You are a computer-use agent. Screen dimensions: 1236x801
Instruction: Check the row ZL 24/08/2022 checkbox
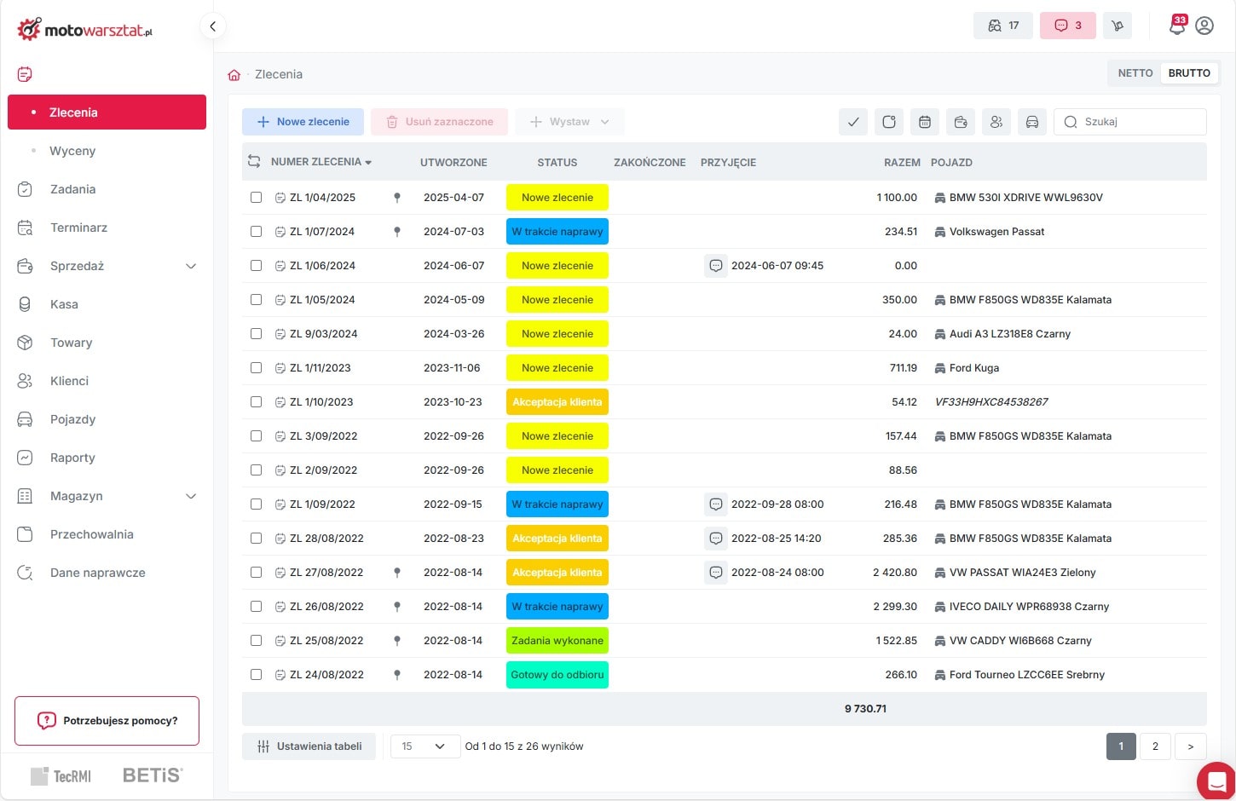pos(256,675)
